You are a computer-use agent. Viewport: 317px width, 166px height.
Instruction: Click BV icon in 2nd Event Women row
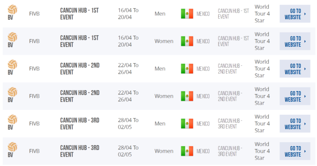tap(12, 95)
